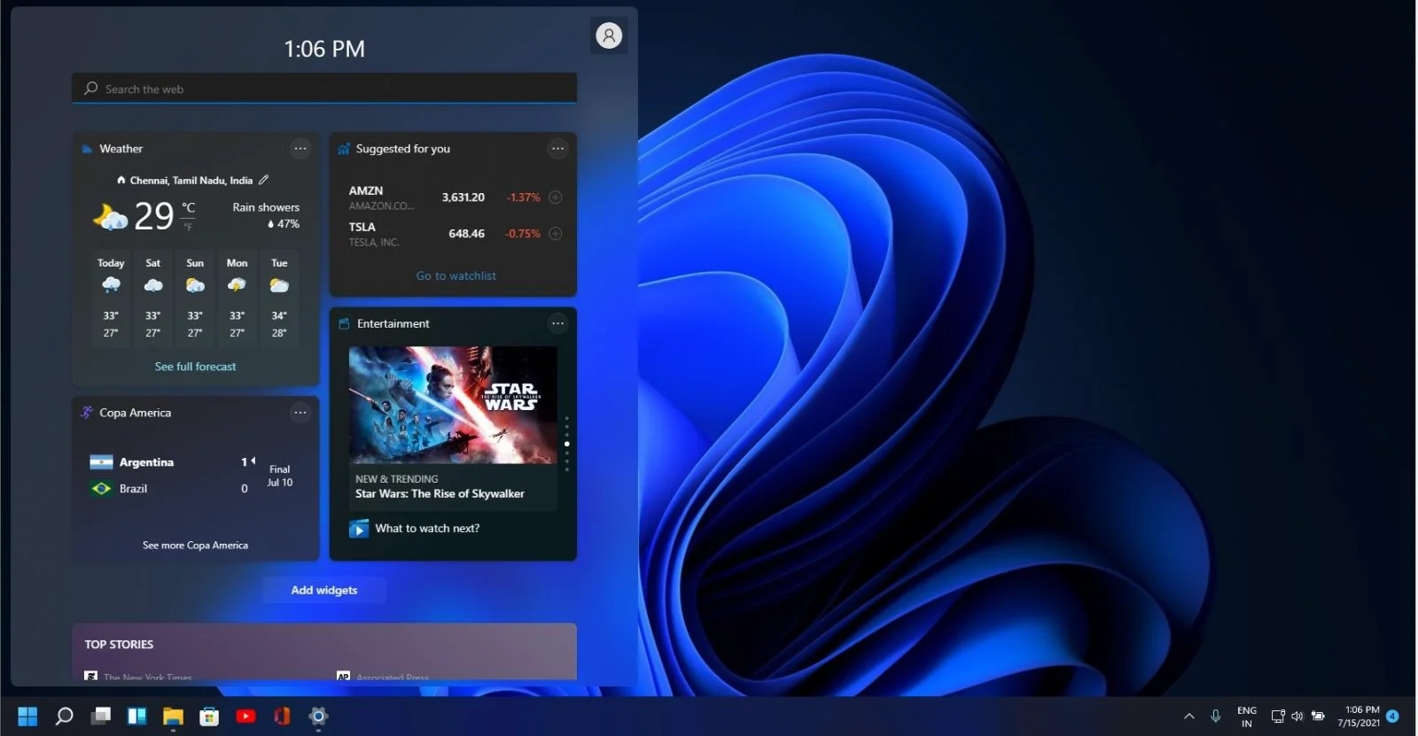This screenshot has height=736, width=1418.
Task: Click the Add widgets button
Action: [x=324, y=590]
